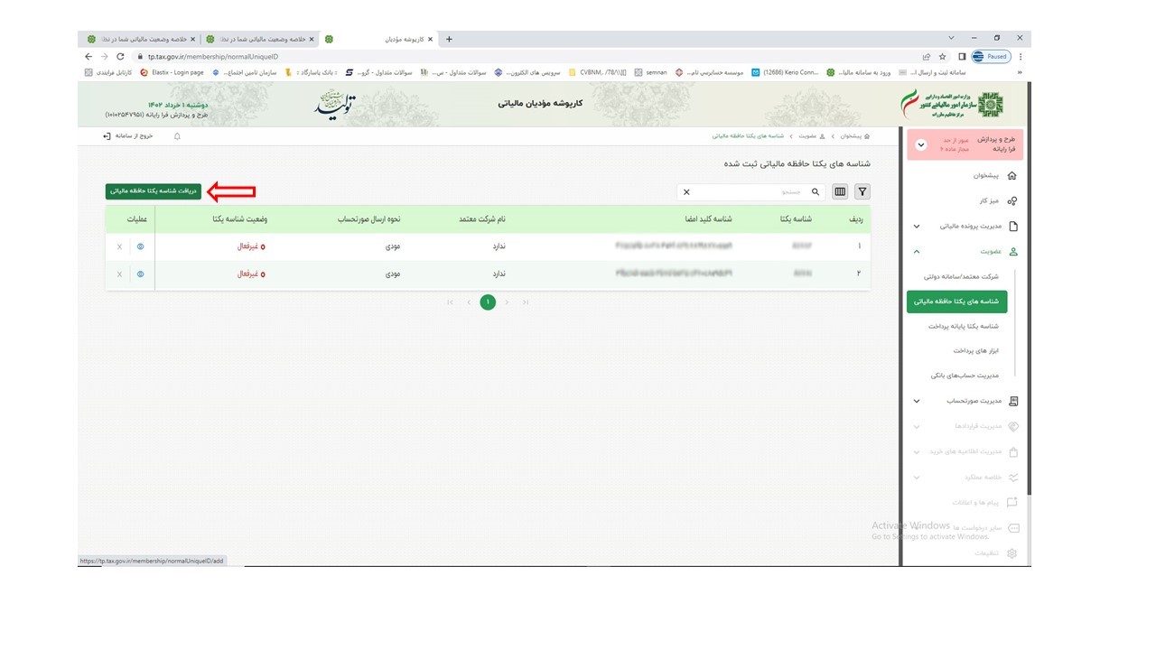Click the notification bell icon
This screenshot has height=650, width=1156.
point(177,136)
